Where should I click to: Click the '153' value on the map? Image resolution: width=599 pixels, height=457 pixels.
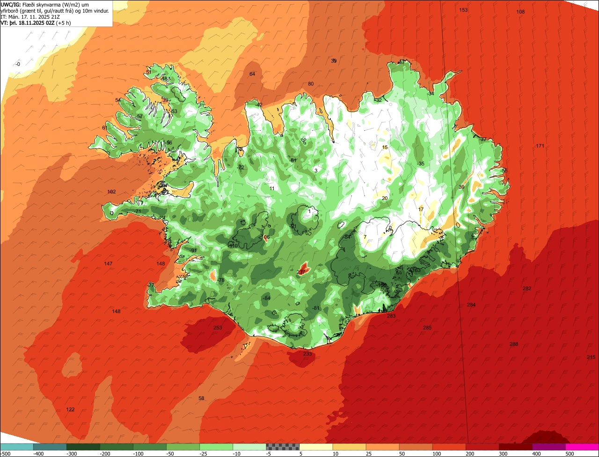click(x=463, y=10)
